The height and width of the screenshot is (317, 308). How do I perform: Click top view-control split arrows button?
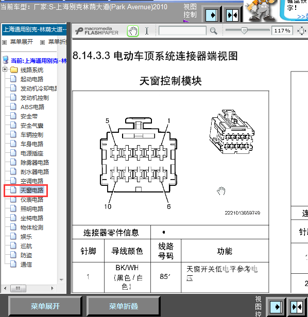pos(233,15)
